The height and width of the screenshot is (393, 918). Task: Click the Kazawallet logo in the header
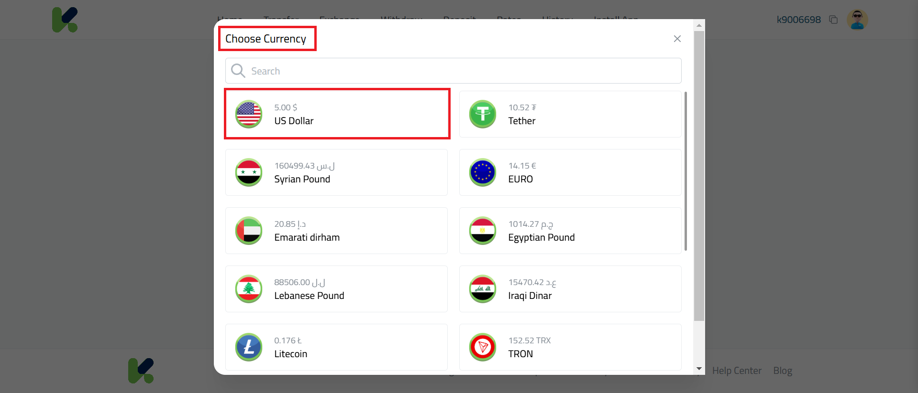point(65,20)
